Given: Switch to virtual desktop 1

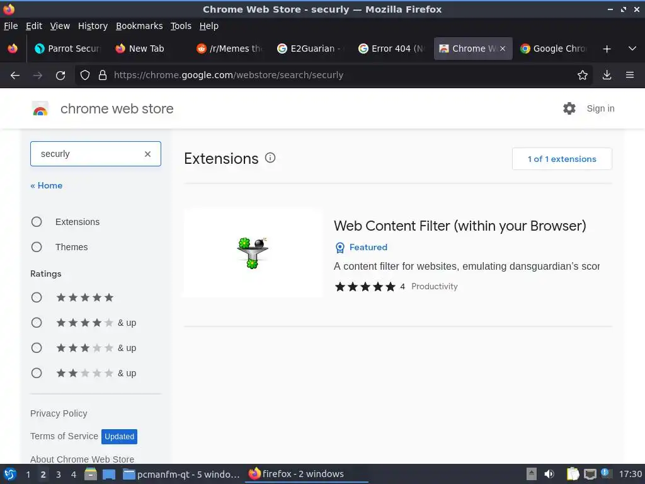Looking at the screenshot, I should 28,475.
